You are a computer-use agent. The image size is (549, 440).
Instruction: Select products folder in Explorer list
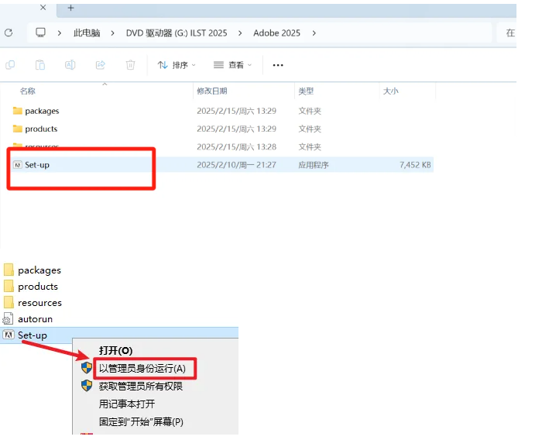click(x=35, y=129)
